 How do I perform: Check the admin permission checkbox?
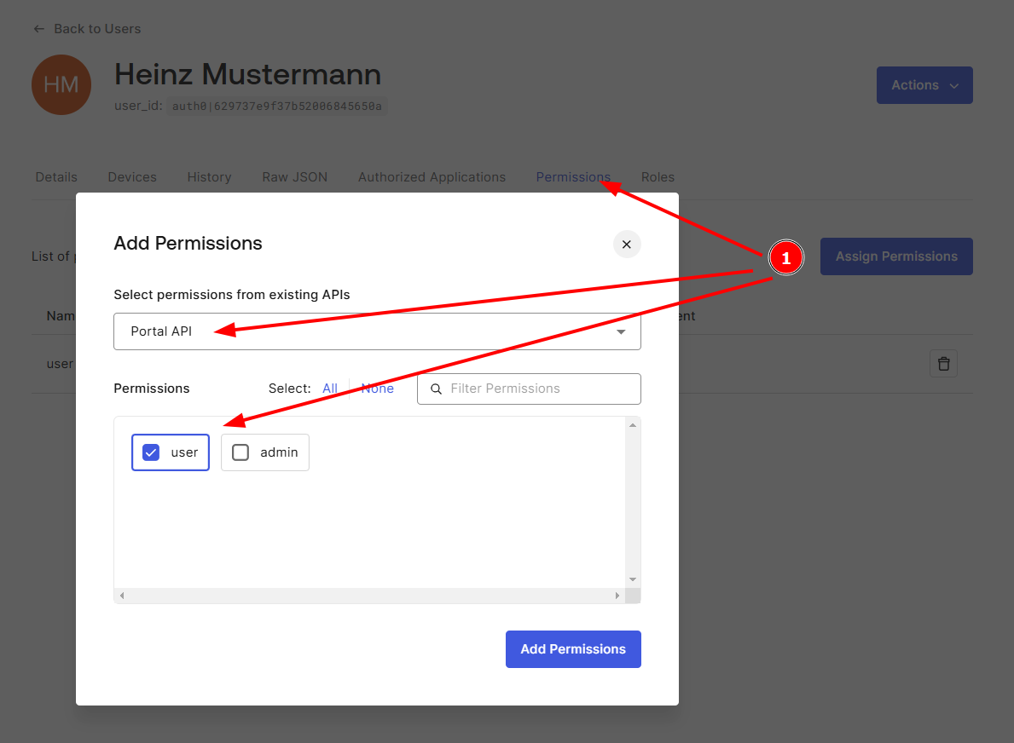tap(240, 452)
